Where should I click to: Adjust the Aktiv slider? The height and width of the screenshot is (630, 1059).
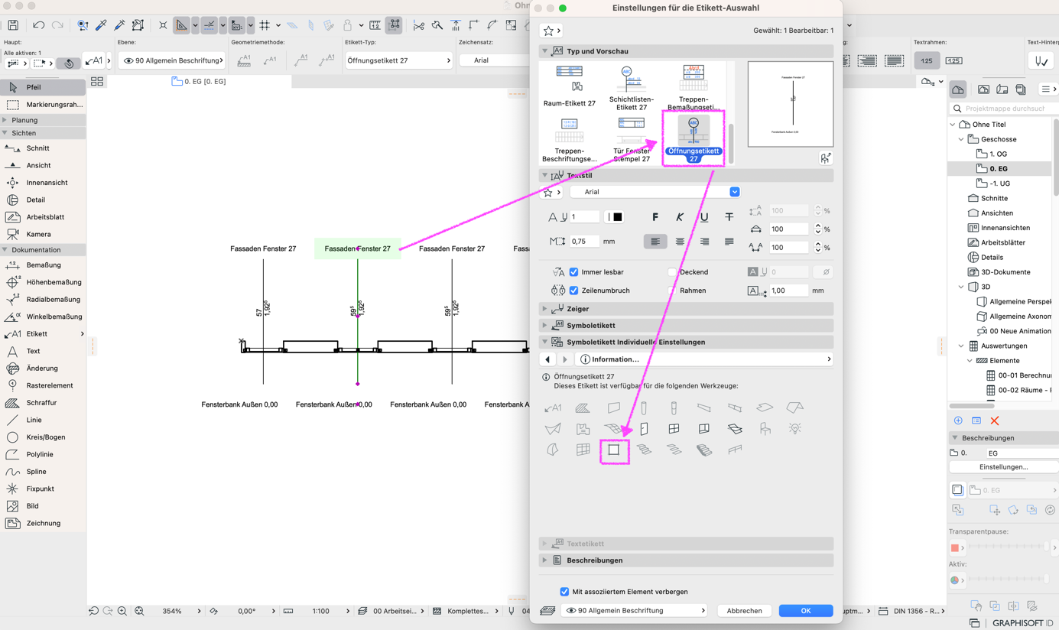(x=1008, y=580)
